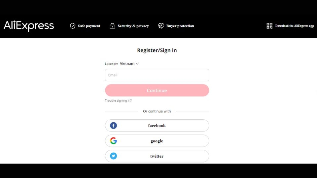The width and height of the screenshot is (317, 178).
Task: Click the Location label
Action: (x=111, y=64)
